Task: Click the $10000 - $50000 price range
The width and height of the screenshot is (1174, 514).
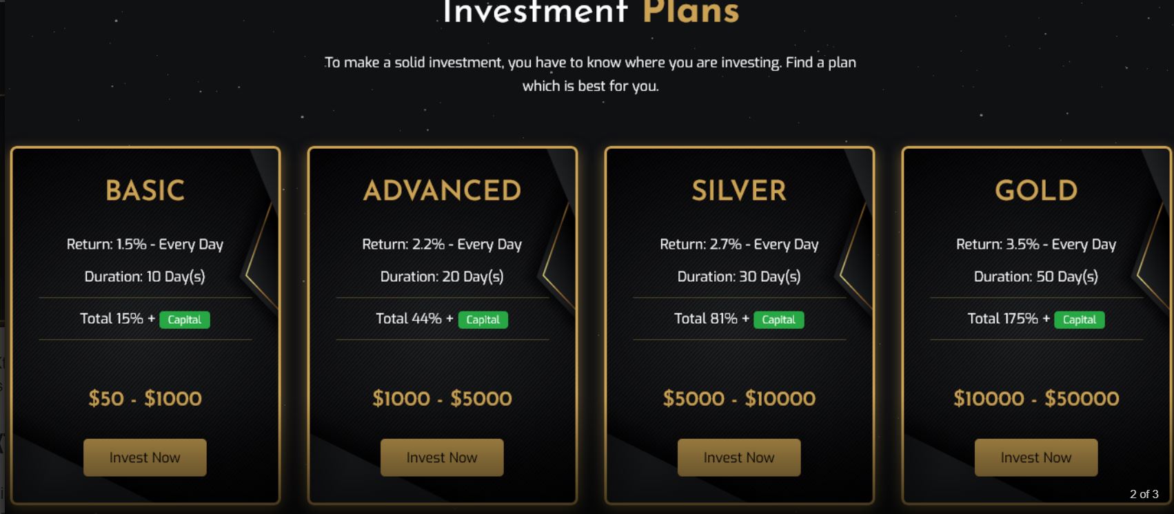Action: [1036, 398]
